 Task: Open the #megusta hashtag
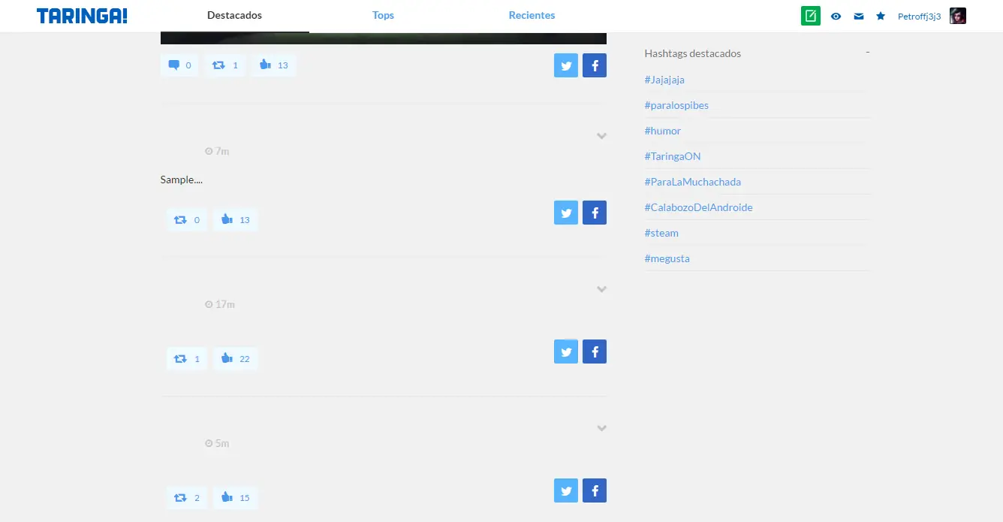point(667,258)
